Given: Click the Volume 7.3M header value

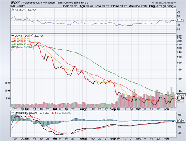Looking at the screenshot, I should (x=138, y=6).
